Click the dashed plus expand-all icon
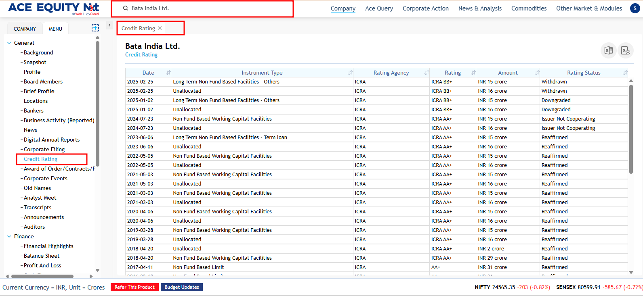643x296 pixels. (x=95, y=28)
